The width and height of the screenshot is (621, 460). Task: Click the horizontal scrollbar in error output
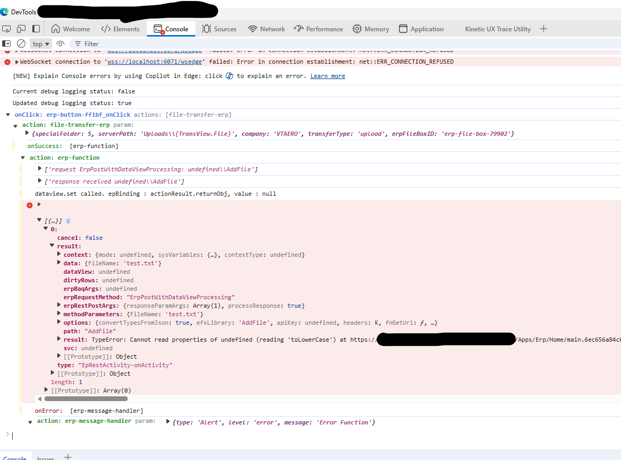tap(86, 398)
